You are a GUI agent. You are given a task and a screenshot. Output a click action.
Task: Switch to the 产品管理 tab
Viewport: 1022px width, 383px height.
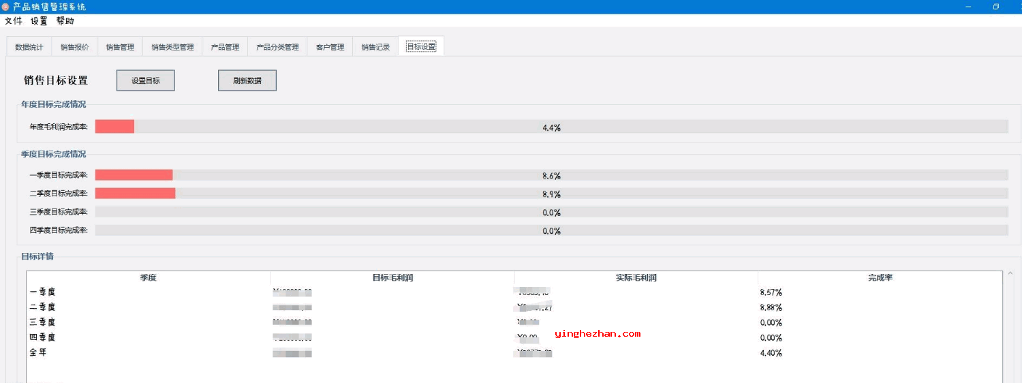pos(225,47)
